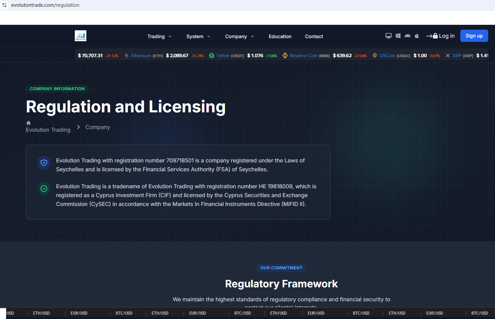Go to the Education page
Image resolution: width=495 pixels, height=319 pixels.
280,36
